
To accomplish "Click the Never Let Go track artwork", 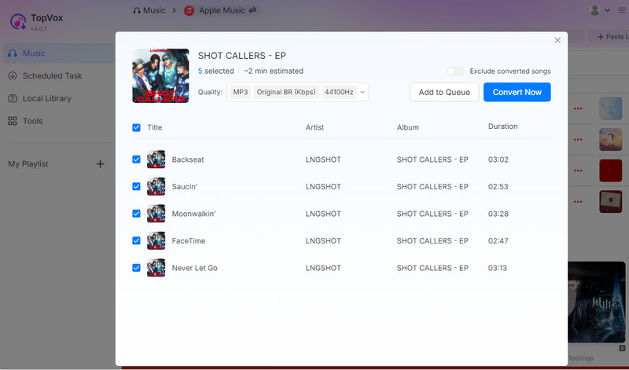I will (156, 268).
